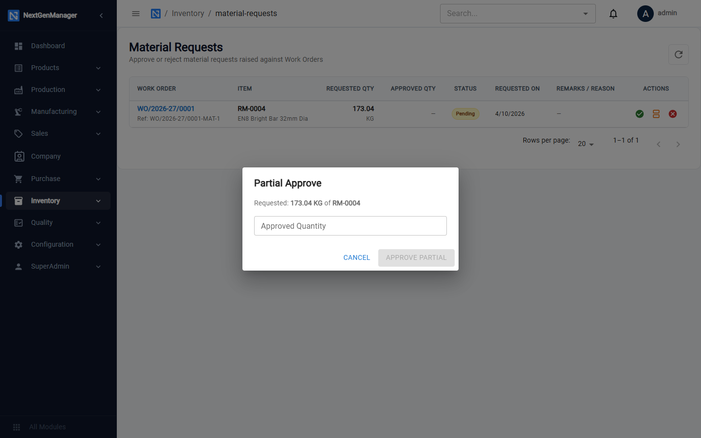701x438 pixels.
Task: Expand the Configuration menu
Action: (x=58, y=244)
